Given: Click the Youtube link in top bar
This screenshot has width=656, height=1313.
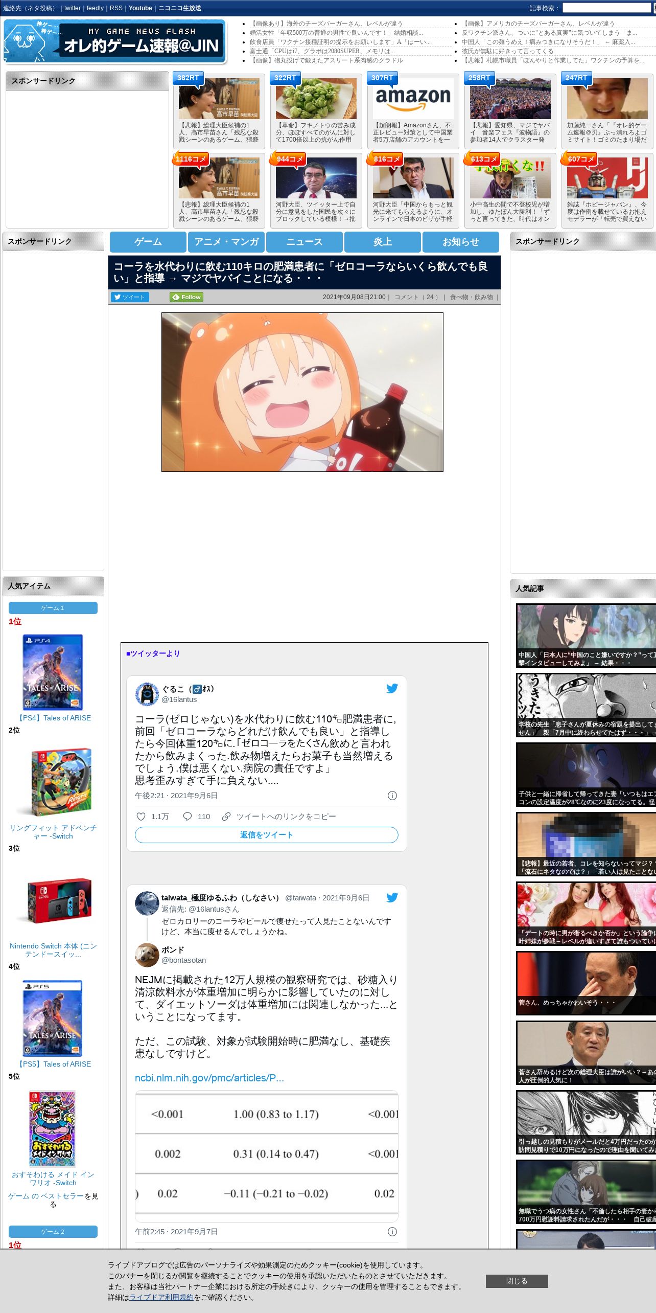Looking at the screenshot, I should click(x=140, y=8).
